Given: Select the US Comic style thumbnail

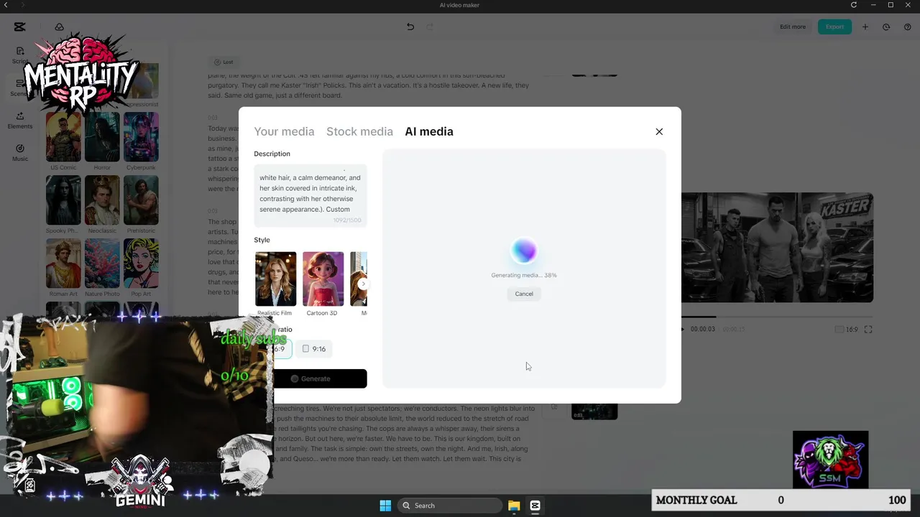Looking at the screenshot, I should pyautogui.click(x=63, y=136).
